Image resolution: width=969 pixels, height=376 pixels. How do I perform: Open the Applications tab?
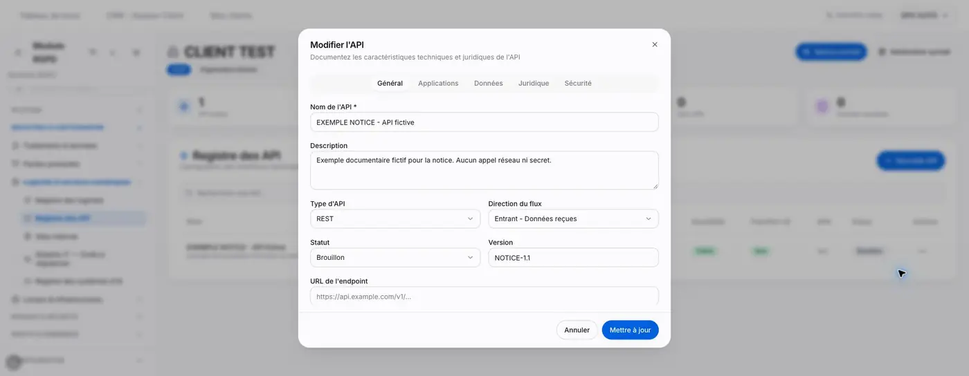438,83
